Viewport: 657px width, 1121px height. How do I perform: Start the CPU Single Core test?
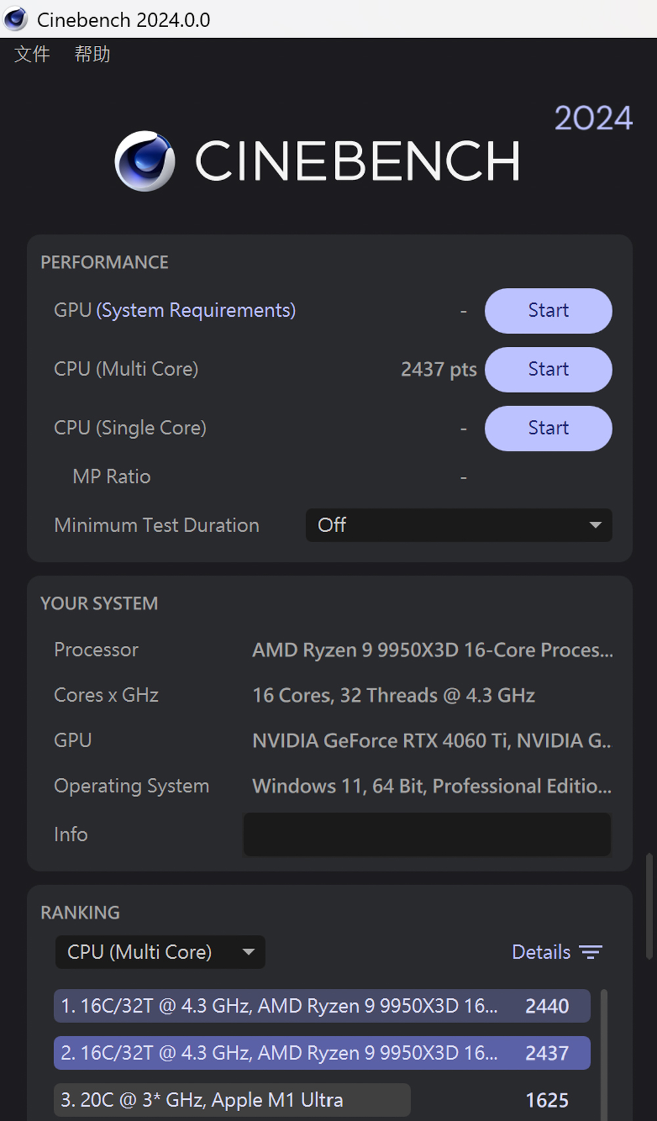pyautogui.click(x=548, y=428)
